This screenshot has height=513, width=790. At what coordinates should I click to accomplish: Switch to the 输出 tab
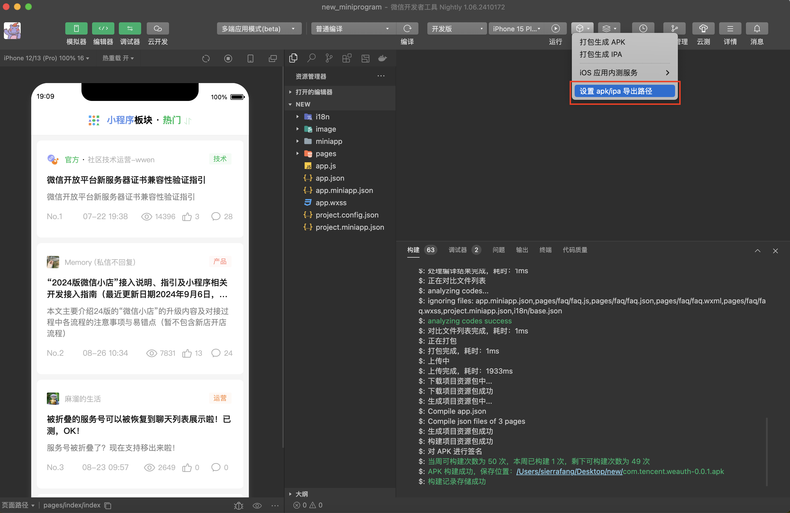click(522, 250)
